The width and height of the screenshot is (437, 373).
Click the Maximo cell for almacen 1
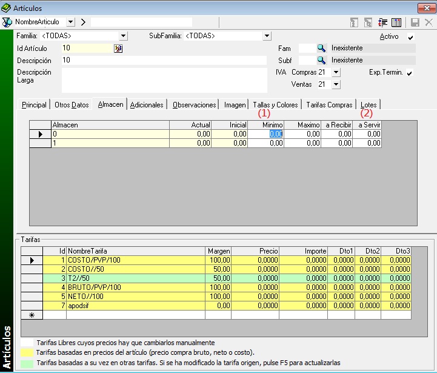pyautogui.click(x=302, y=143)
